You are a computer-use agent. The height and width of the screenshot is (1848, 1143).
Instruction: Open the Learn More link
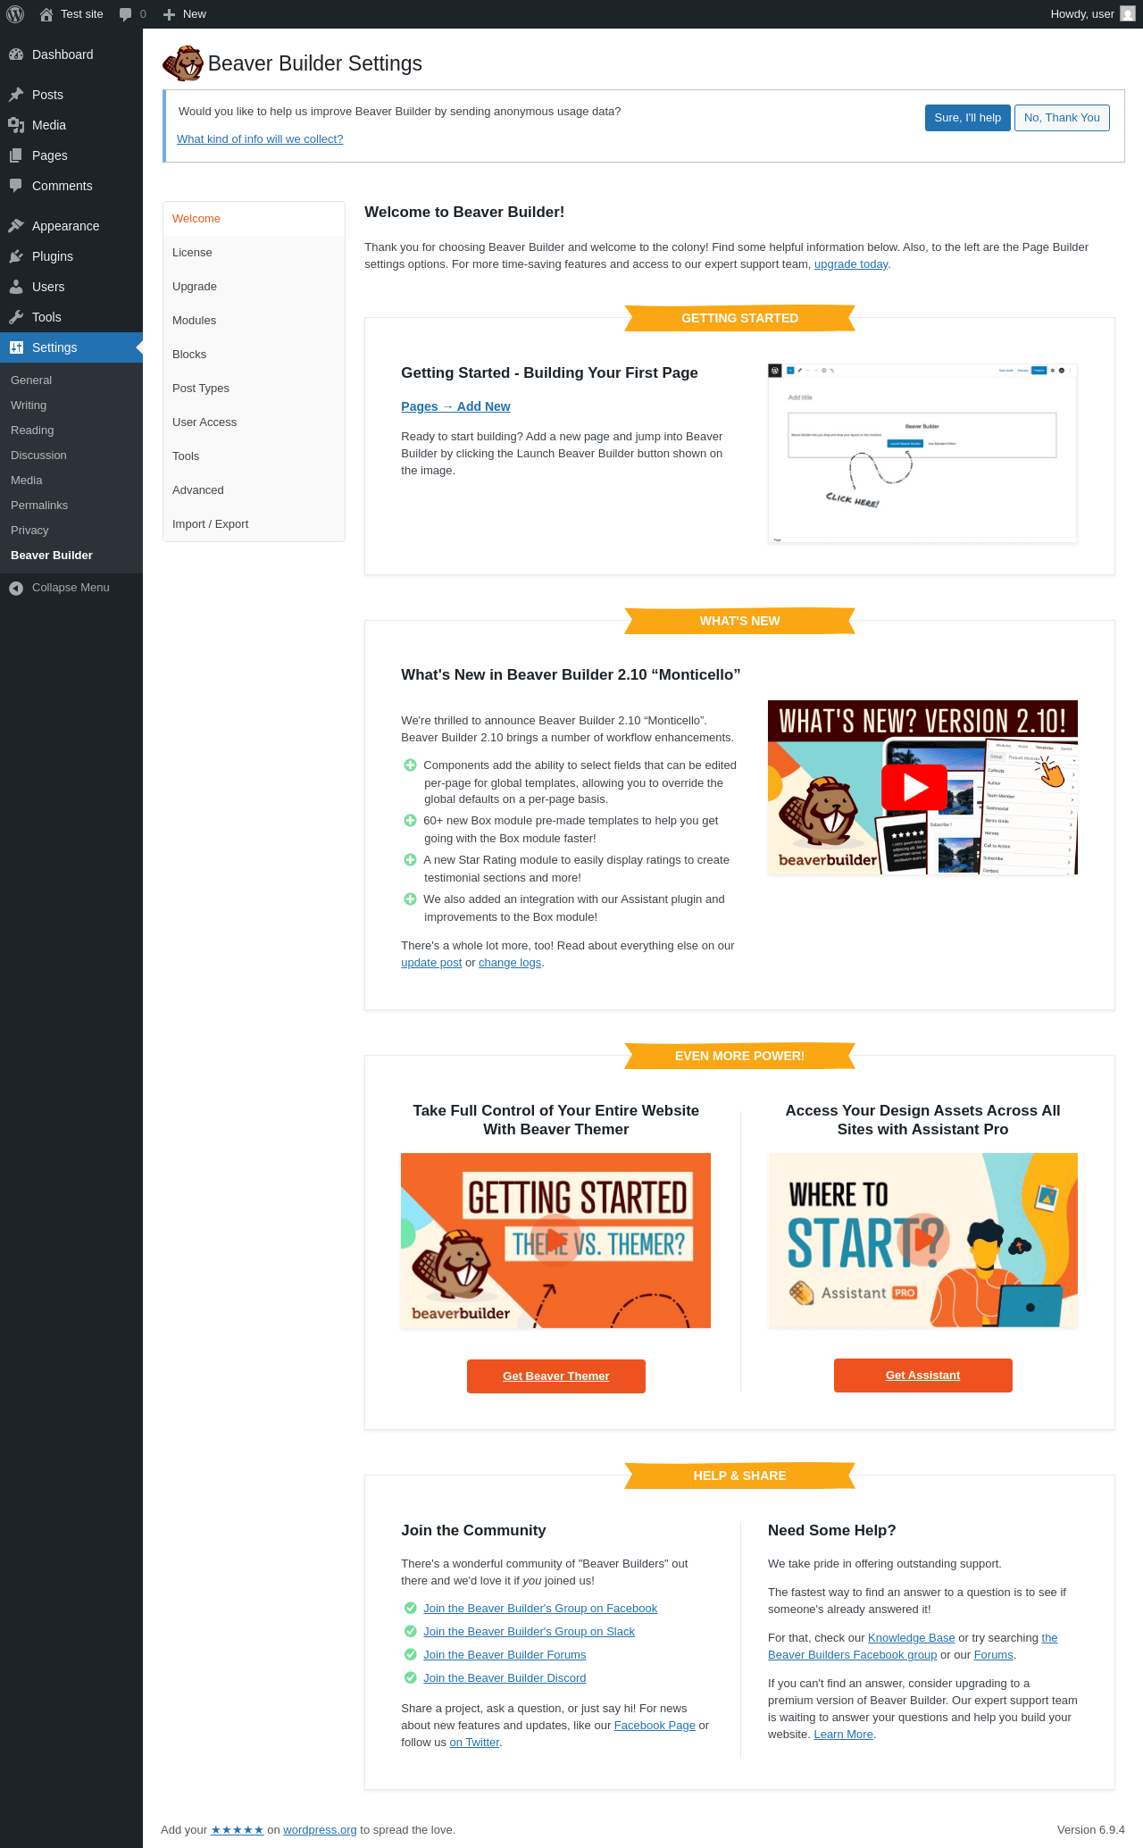[843, 1735]
